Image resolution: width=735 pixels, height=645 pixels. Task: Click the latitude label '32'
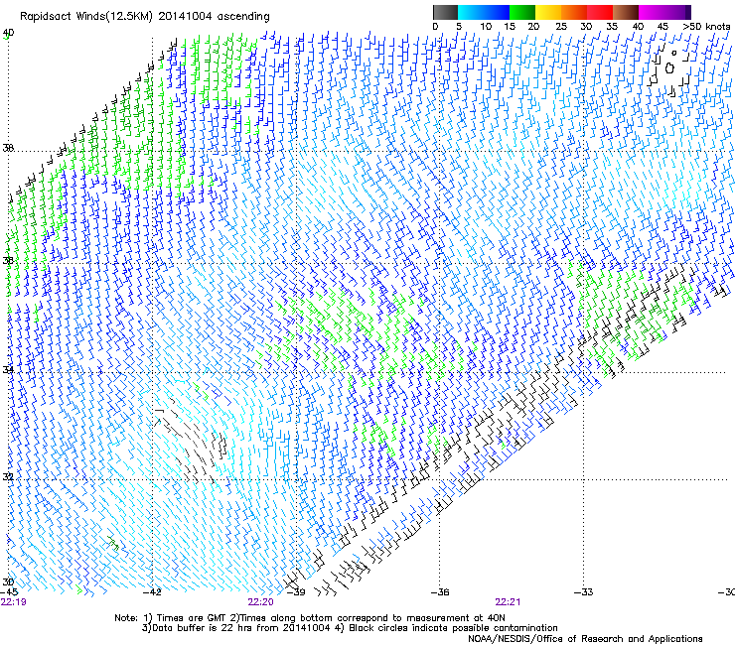pos(8,477)
